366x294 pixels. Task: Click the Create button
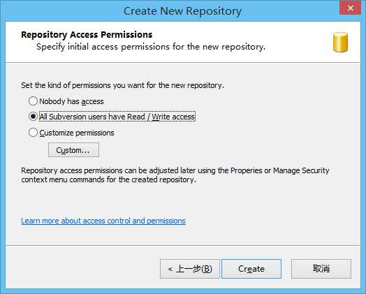[x=251, y=269]
